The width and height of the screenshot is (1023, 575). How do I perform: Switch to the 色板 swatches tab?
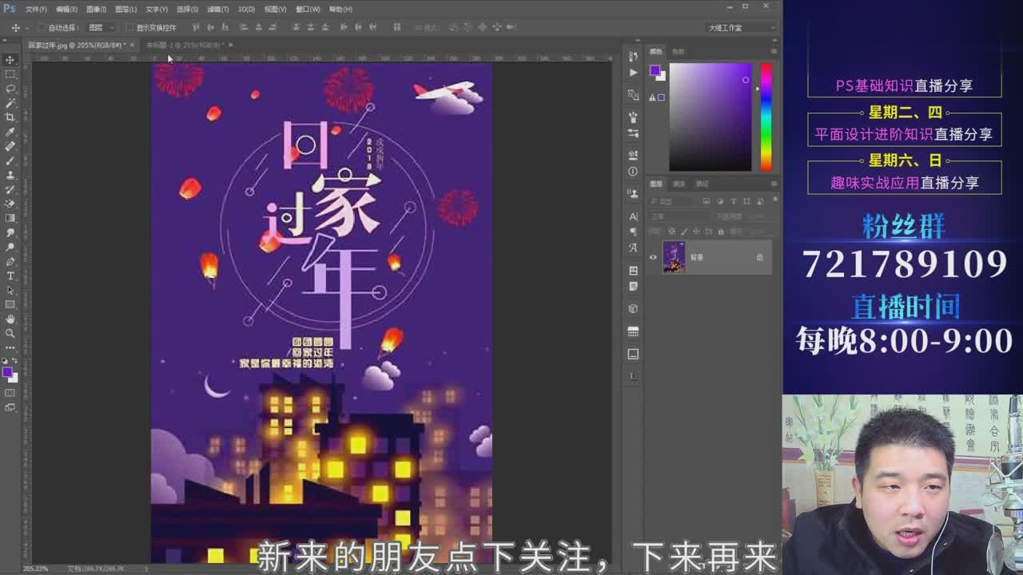click(x=678, y=51)
